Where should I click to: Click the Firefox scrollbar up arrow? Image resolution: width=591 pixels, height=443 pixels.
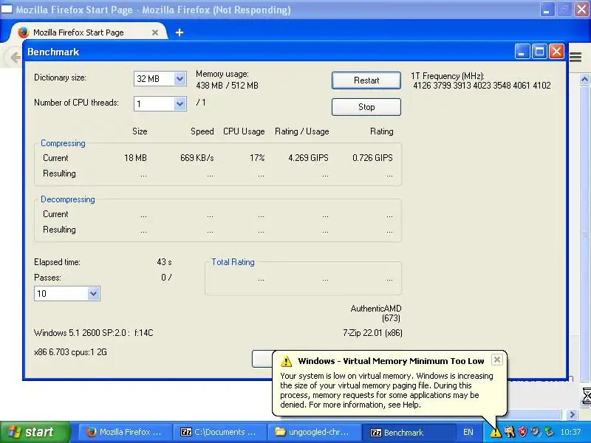[x=584, y=80]
